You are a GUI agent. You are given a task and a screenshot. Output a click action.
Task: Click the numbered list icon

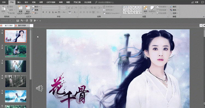[86, 8]
